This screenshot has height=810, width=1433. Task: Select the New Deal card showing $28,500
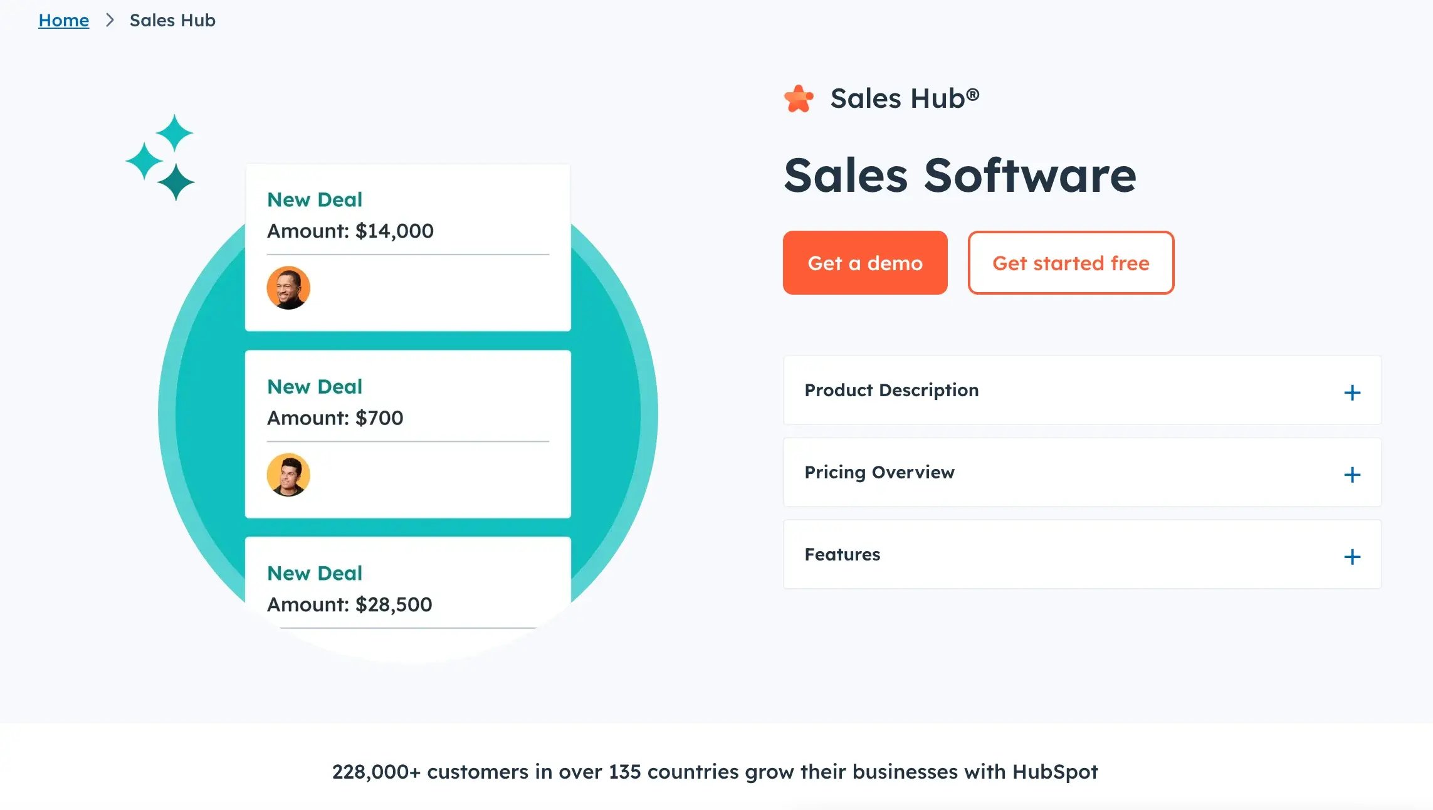407,589
